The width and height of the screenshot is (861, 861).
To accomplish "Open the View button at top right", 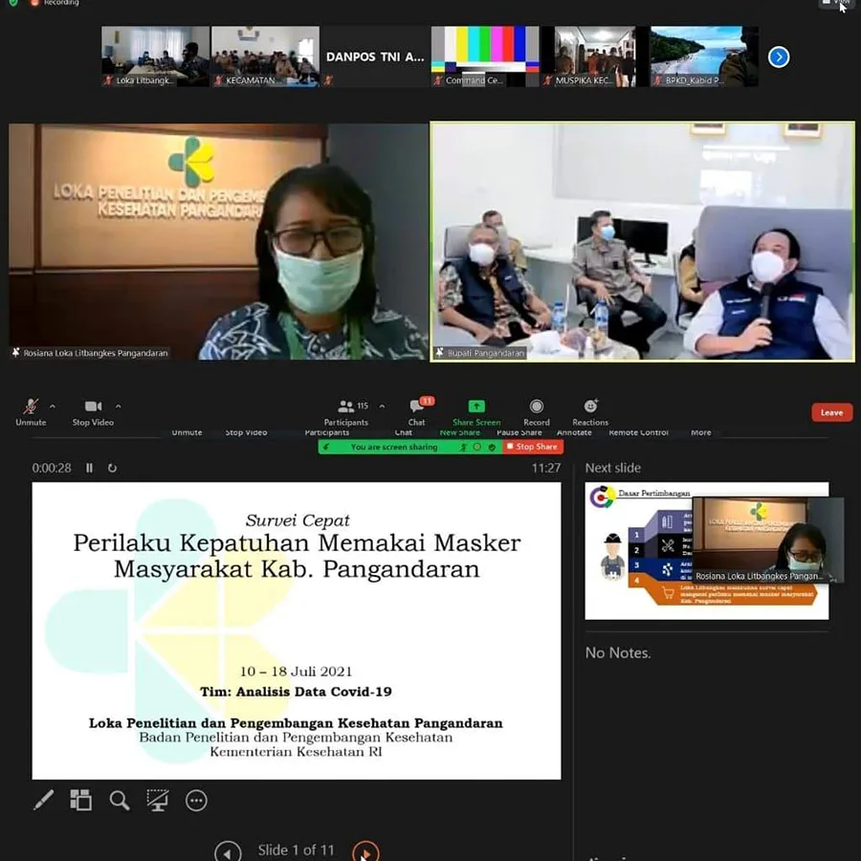I will pos(836,3).
